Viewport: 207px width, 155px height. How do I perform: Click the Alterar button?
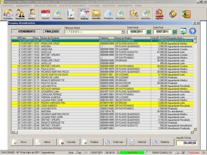click(x=46, y=142)
